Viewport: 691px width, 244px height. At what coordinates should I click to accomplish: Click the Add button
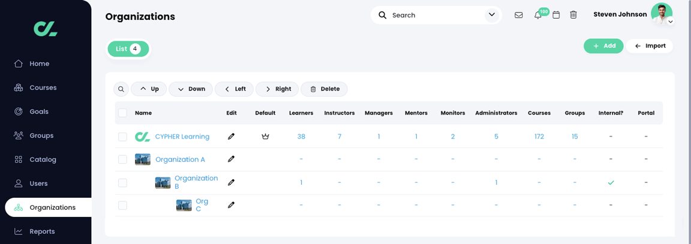pos(603,46)
